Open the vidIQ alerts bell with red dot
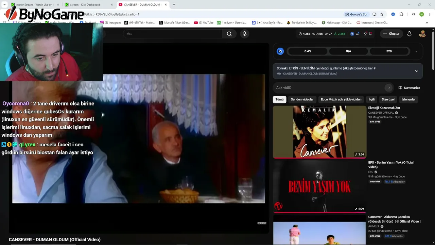Image resolution: width=435 pixels, height=245 pixels. 370,34
